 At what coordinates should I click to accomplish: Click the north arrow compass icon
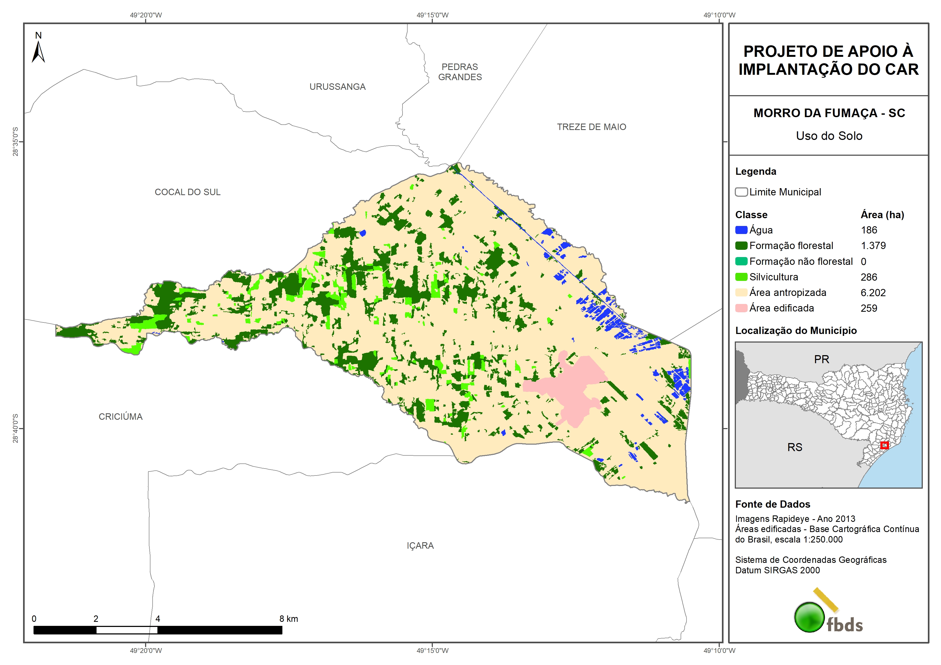click(38, 52)
